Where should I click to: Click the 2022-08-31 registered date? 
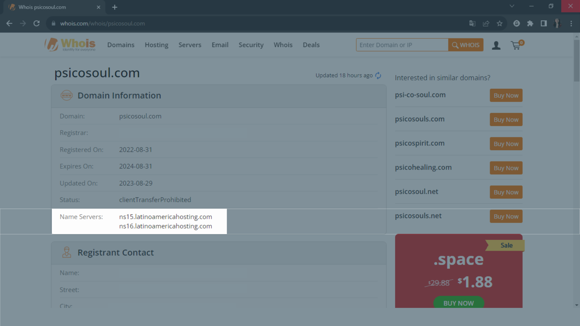coord(136,150)
